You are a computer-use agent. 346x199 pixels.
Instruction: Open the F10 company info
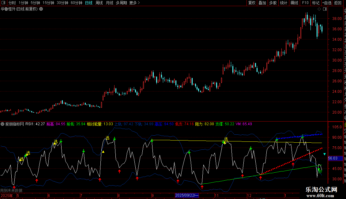click(305, 3)
